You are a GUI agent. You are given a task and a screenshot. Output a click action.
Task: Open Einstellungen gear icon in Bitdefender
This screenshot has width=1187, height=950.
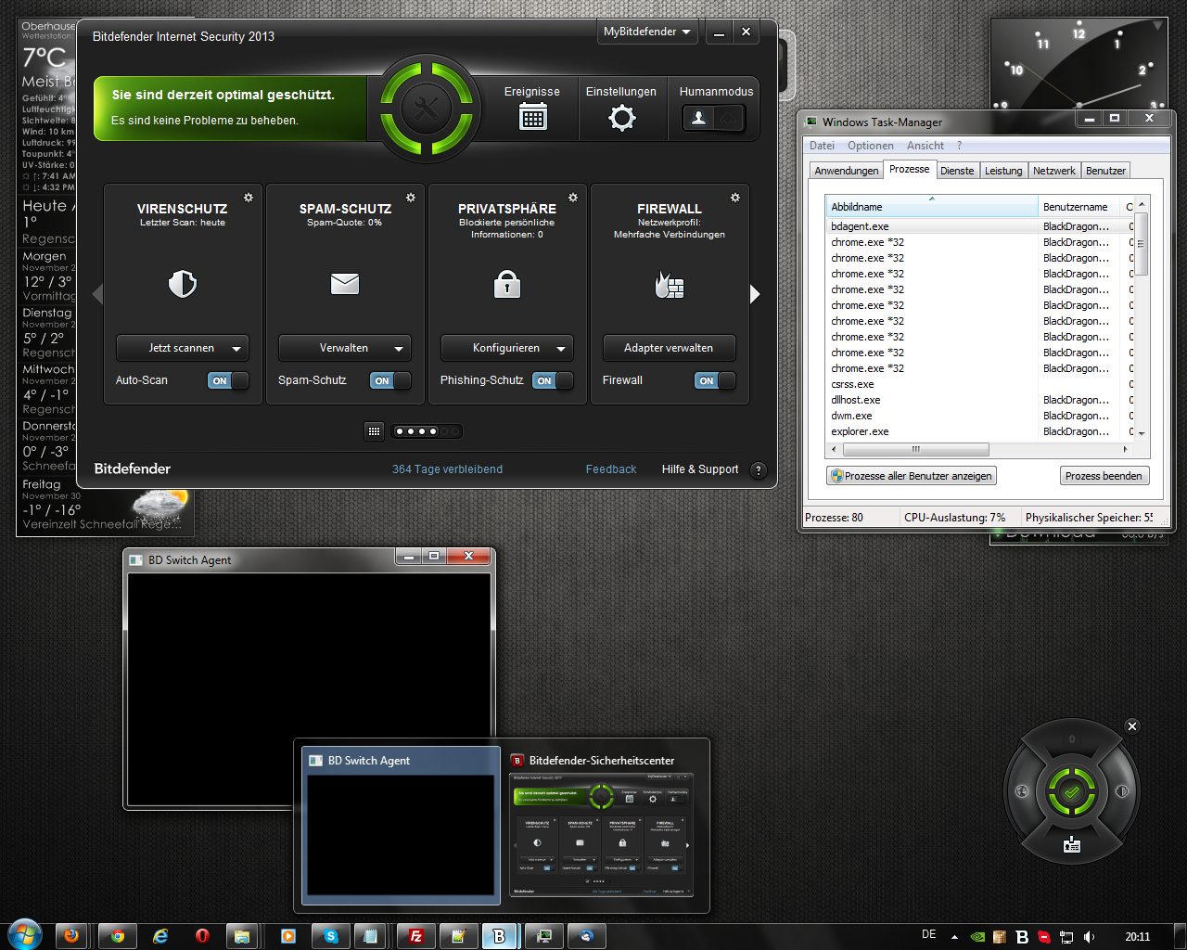coord(621,118)
